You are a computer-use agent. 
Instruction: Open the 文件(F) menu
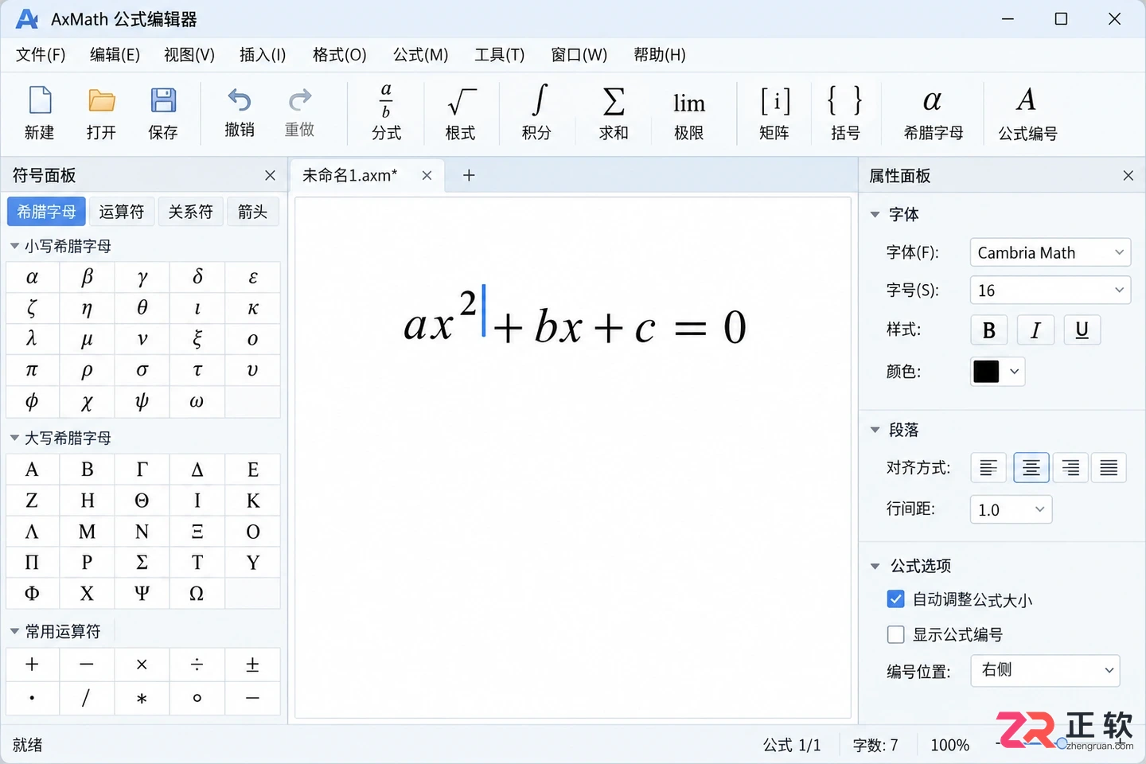click(x=41, y=55)
